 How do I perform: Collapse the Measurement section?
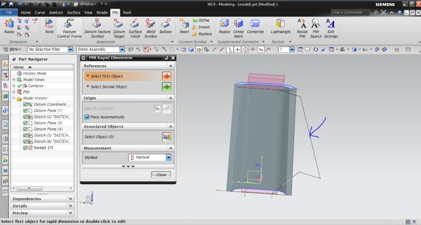171,148
